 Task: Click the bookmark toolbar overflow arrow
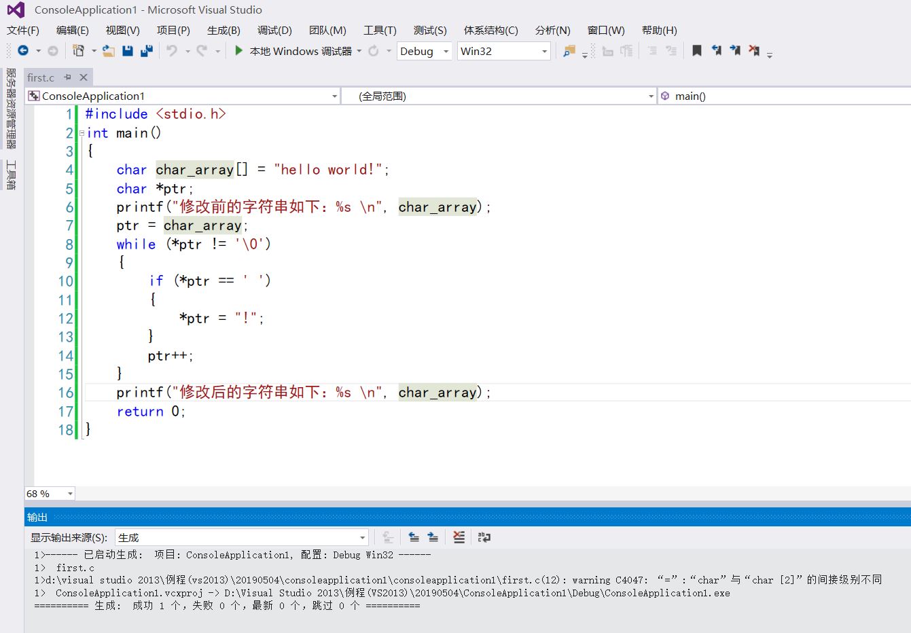[x=770, y=54]
